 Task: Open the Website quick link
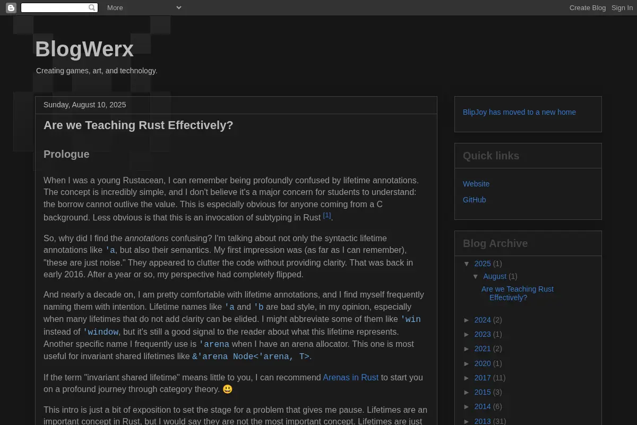pyautogui.click(x=476, y=184)
